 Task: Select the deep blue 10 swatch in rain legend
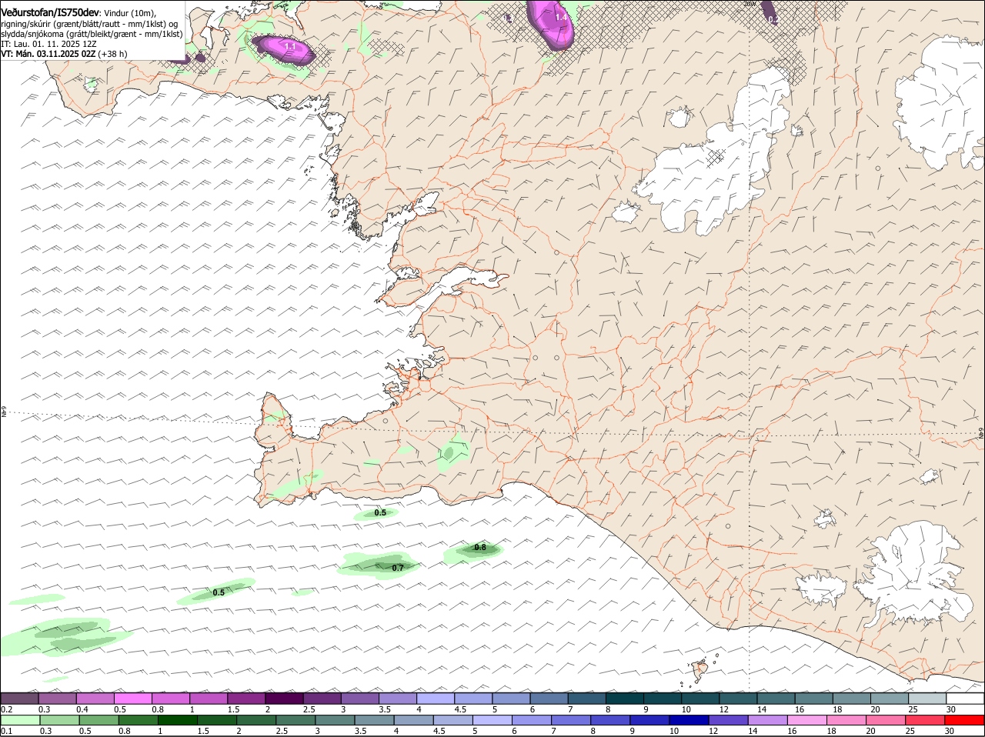coord(689,720)
